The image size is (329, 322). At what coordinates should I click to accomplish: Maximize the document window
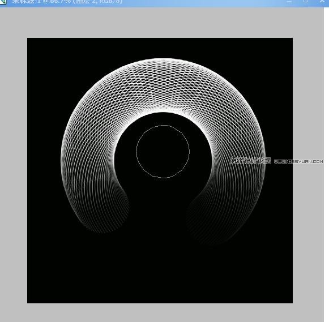[x=306, y=1]
